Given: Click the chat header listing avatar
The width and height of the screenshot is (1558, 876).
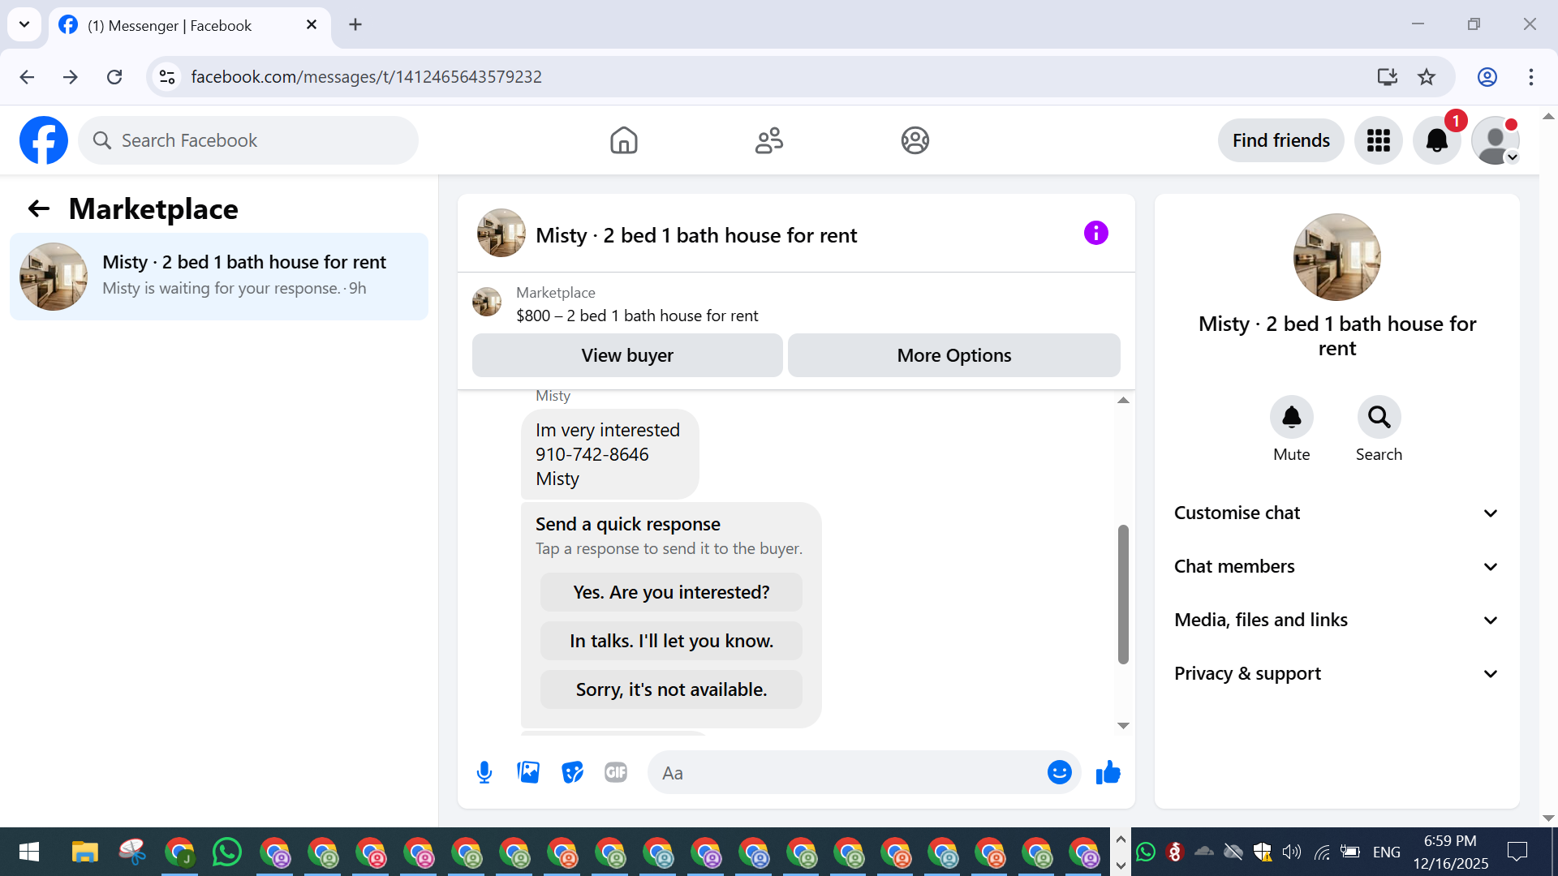Looking at the screenshot, I should pos(501,234).
